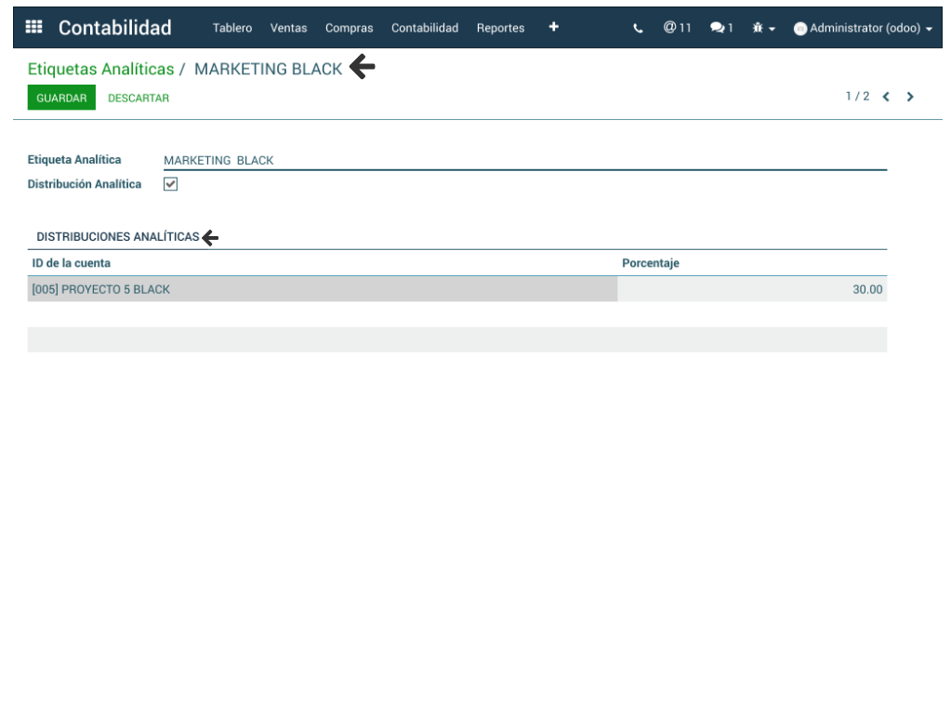Open the Tablero menu

(231, 28)
